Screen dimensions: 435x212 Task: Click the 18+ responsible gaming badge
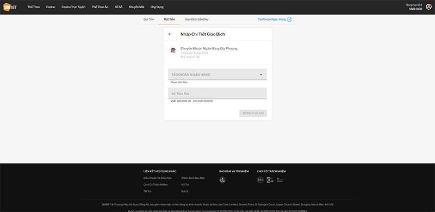(260, 180)
